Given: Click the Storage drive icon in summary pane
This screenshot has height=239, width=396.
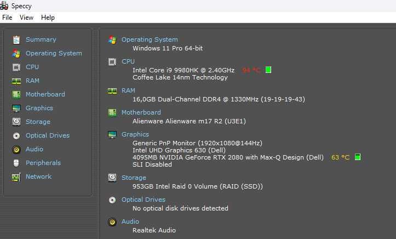Looking at the screenshot, I should pos(112,178).
